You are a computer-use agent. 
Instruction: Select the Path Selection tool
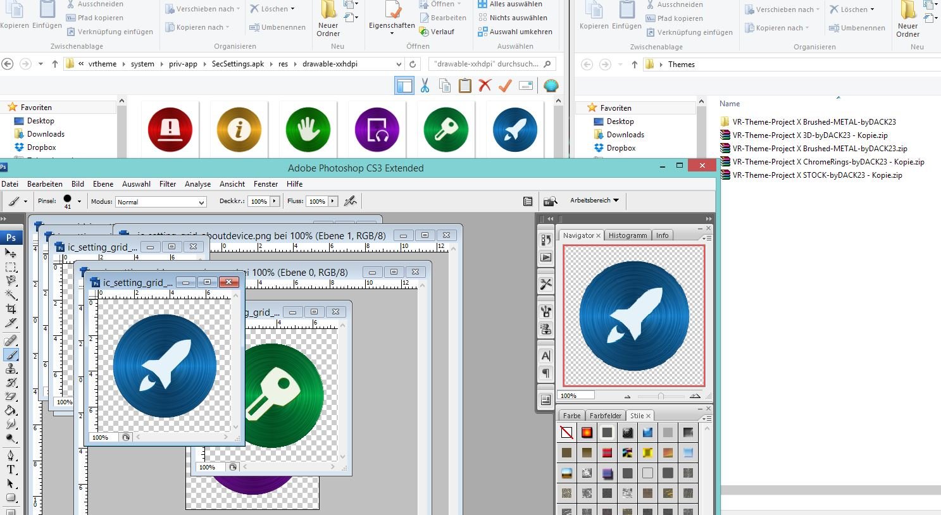click(x=11, y=483)
